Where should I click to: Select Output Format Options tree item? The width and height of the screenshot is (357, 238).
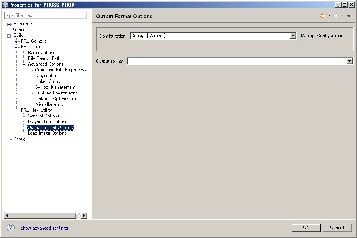(50, 127)
